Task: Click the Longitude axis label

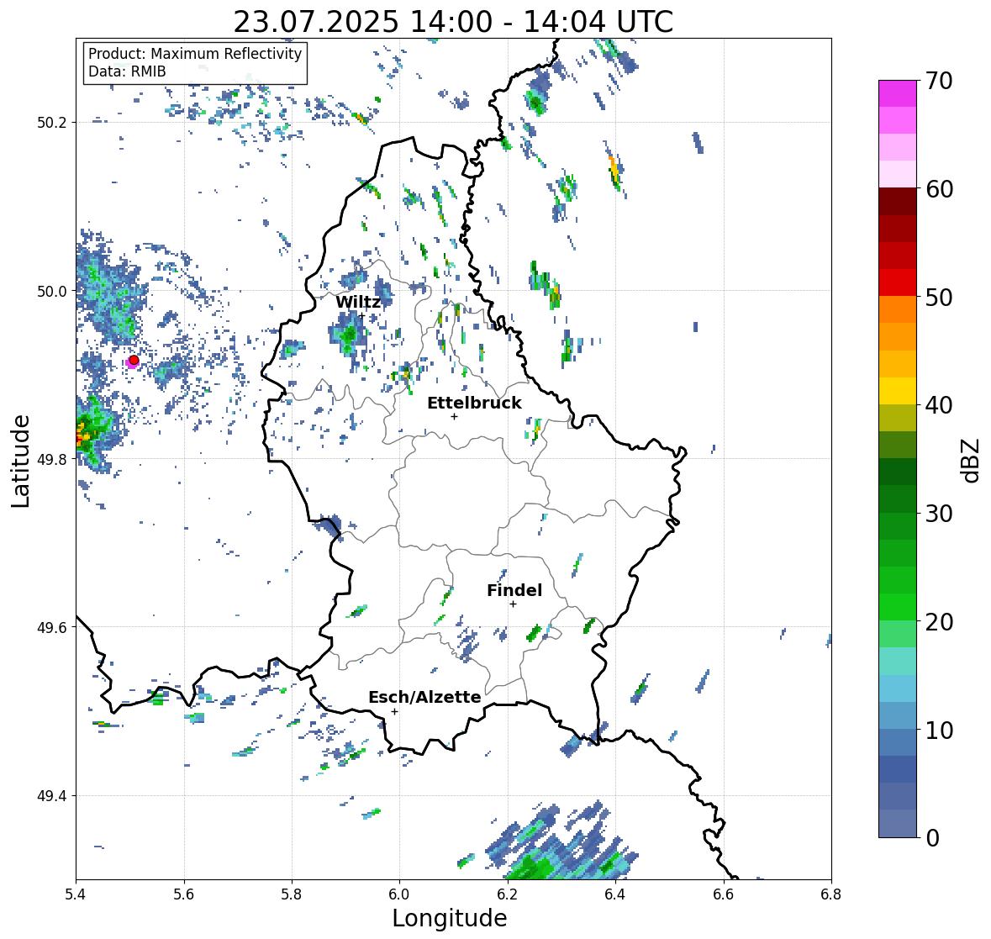Action: coord(450,918)
